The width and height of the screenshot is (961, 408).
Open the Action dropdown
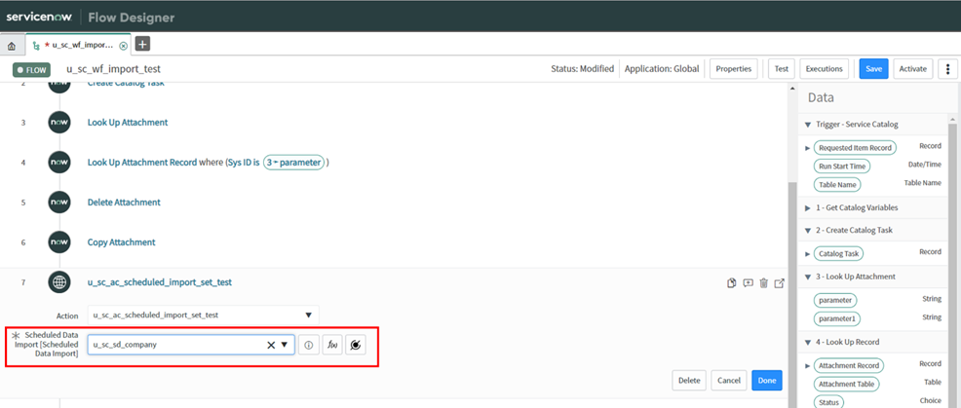click(204, 315)
